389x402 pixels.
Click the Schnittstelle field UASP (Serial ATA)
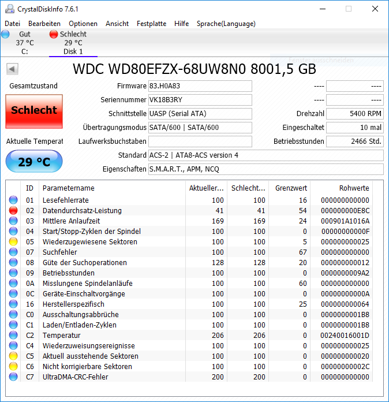200,114
